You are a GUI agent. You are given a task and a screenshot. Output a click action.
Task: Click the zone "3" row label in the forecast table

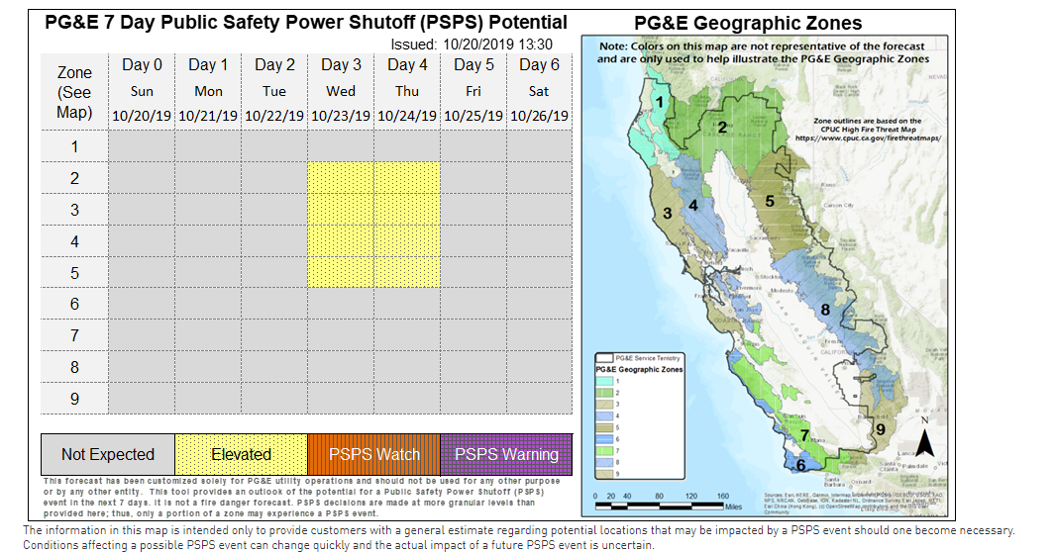(x=74, y=210)
